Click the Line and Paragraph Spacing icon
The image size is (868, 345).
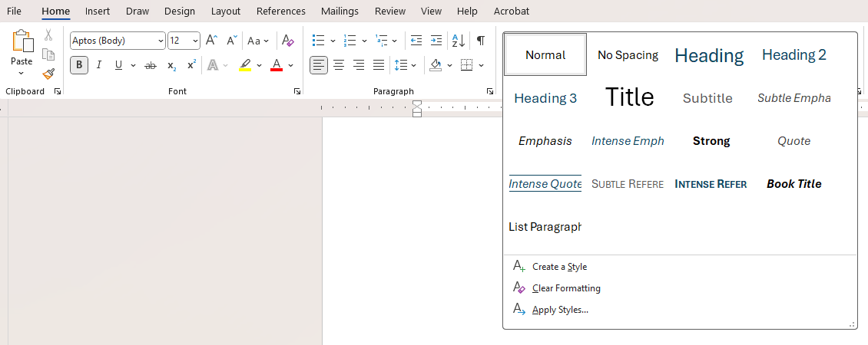point(401,65)
